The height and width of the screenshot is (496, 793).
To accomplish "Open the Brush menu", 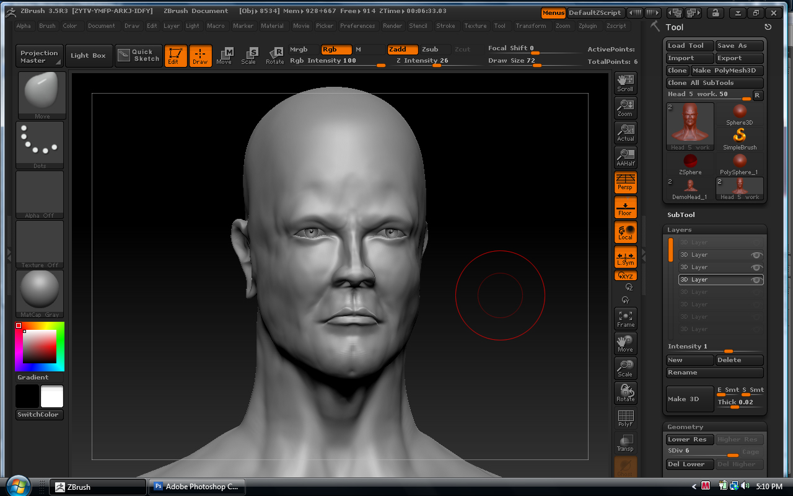I will [x=47, y=26].
